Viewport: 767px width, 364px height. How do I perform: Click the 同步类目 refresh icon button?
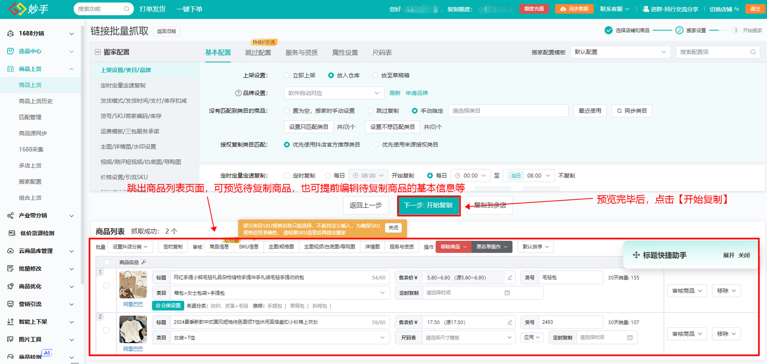(632, 111)
